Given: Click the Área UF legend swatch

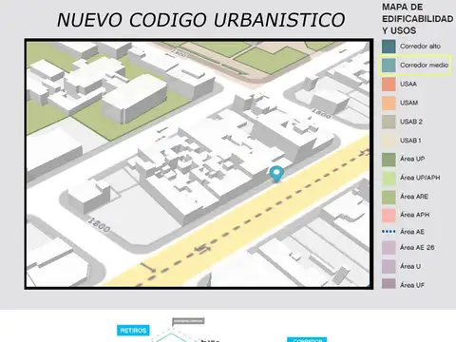Looking at the screenshot, I should click(389, 284).
